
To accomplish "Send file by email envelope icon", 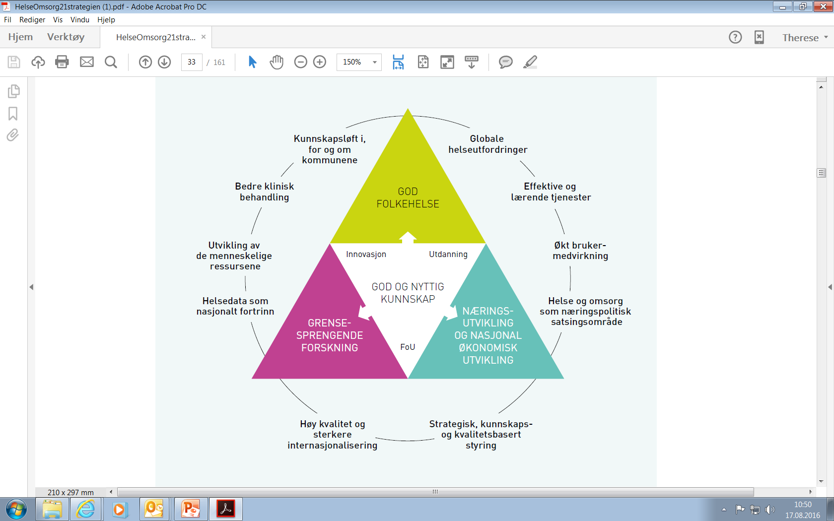I will [x=87, y=62].
